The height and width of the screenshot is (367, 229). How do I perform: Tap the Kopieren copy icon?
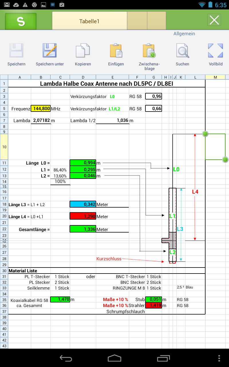coord(83,51)
